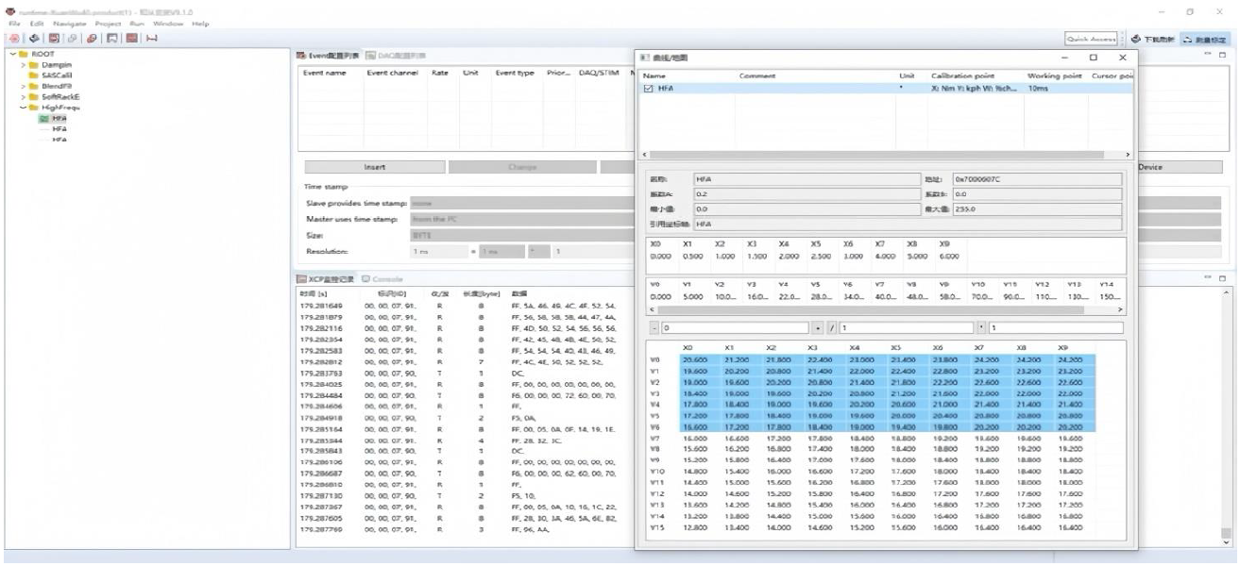Select map cell 16.000 in row Y7 column X0

coord(694,439)
